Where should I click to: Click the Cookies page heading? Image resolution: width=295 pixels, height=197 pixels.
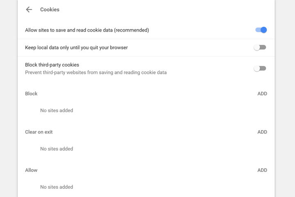pyautogui.click(x=50, y=9)
